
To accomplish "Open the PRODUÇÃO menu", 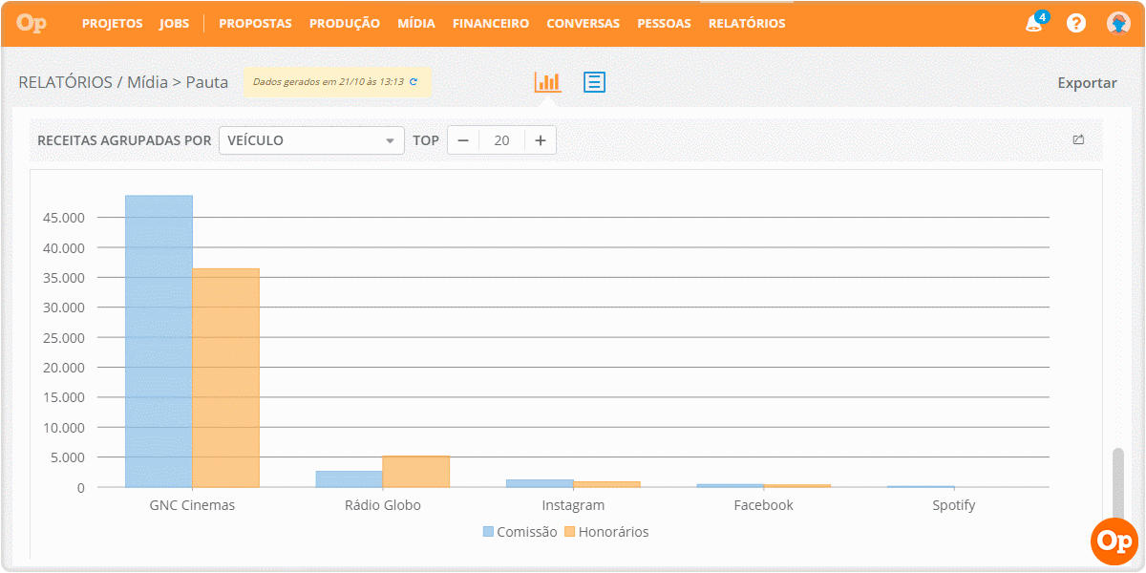I will [345, 23].
